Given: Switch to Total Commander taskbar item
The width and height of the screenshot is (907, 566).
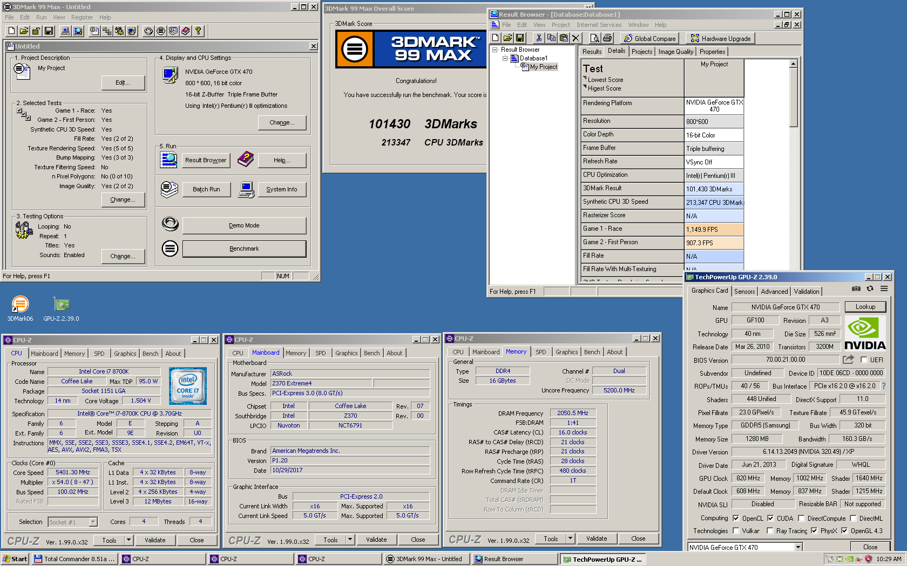Looking at the screenshot, I should pos(75,559).
